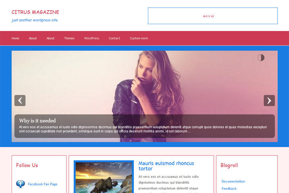Go to WordPress menu item
The height and width of the screenshot is (193, 289).
pyautogui.click(x=92, y=38)
